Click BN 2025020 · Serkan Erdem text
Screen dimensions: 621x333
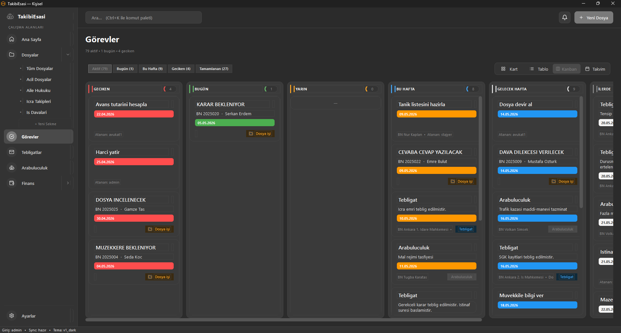pyautogui.click(x=224, y=114)
